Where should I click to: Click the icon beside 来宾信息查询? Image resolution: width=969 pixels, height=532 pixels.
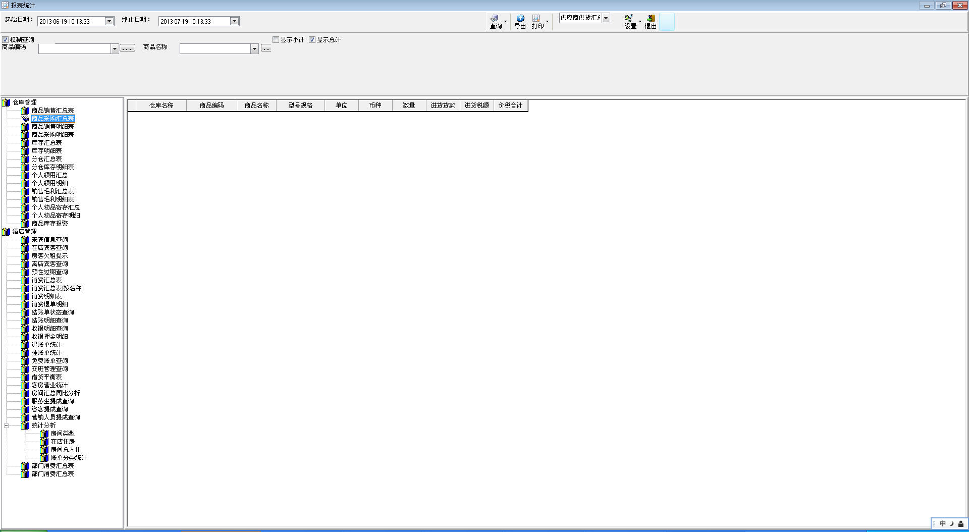(x=25, y=240)
